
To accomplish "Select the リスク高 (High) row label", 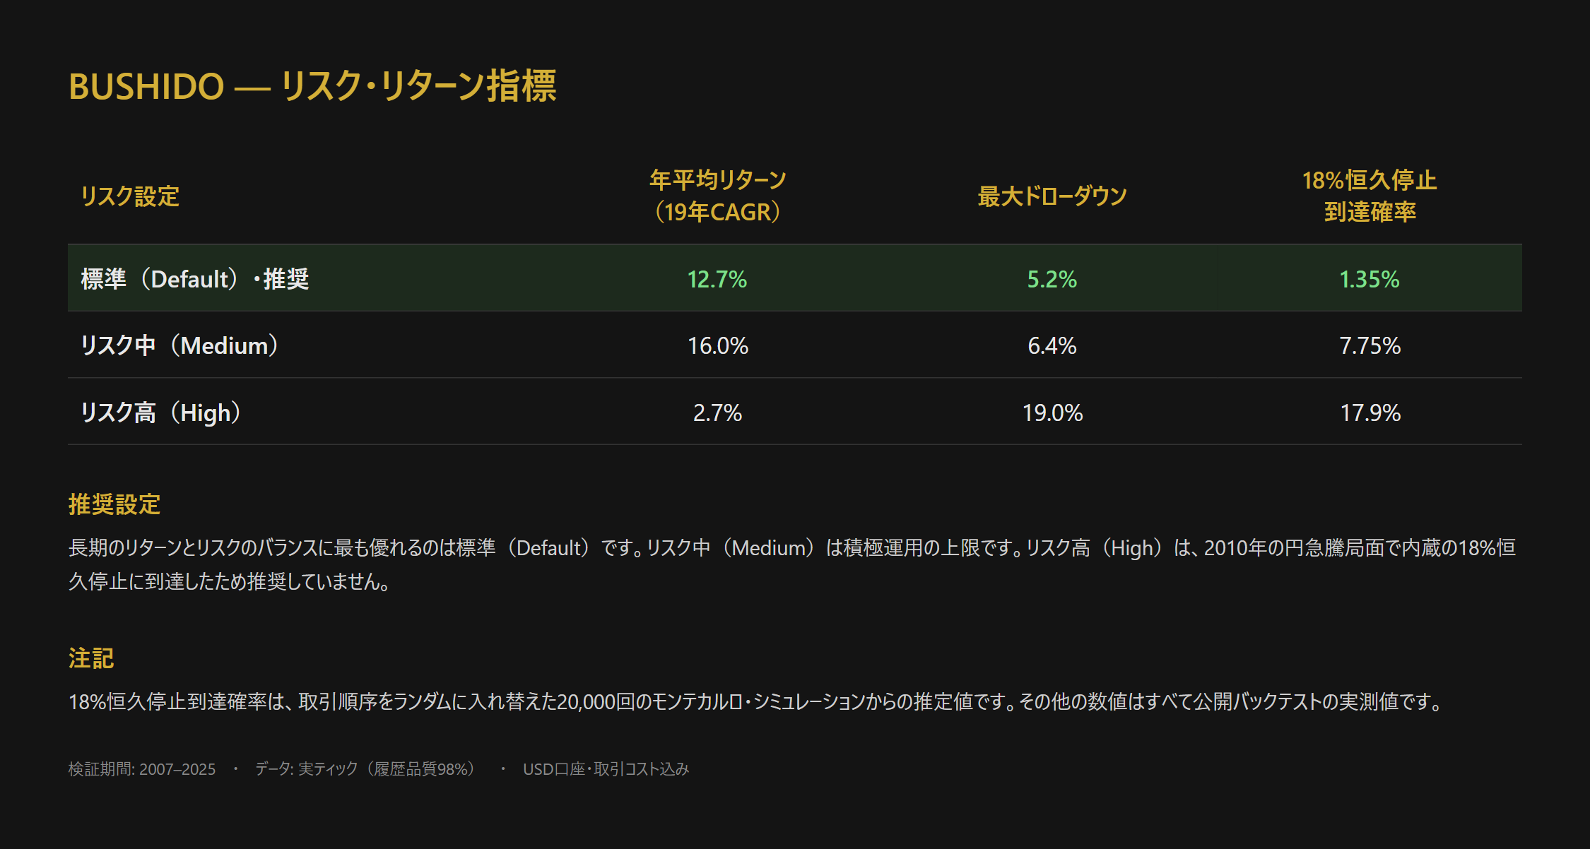I will (162, 412).
